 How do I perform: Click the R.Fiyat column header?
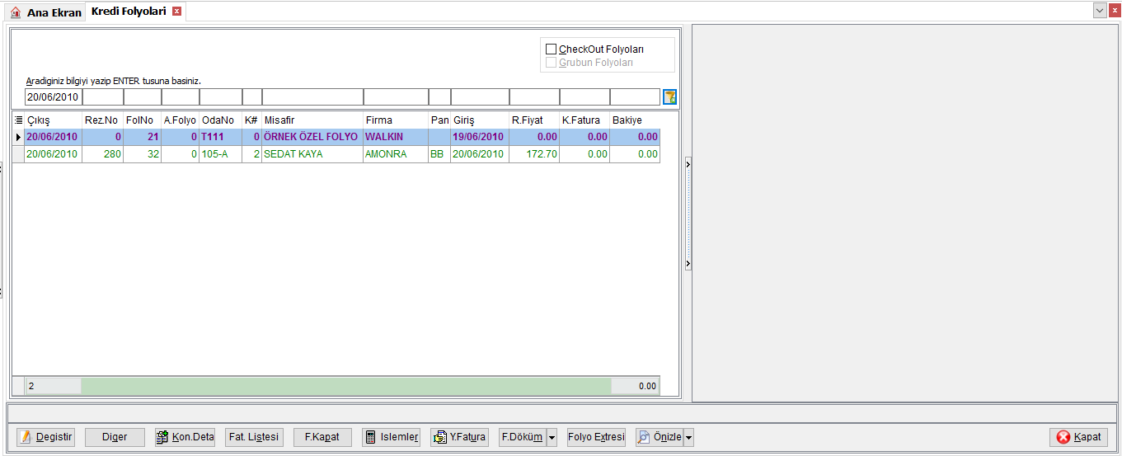pos(534,120)
